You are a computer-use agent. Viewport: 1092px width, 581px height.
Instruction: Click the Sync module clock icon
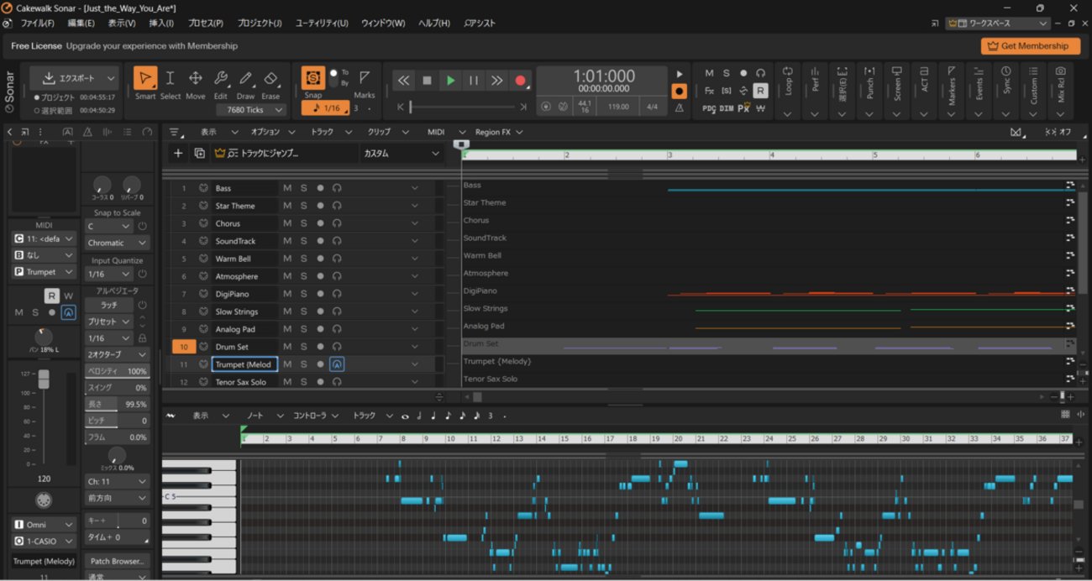(1006, 72)
